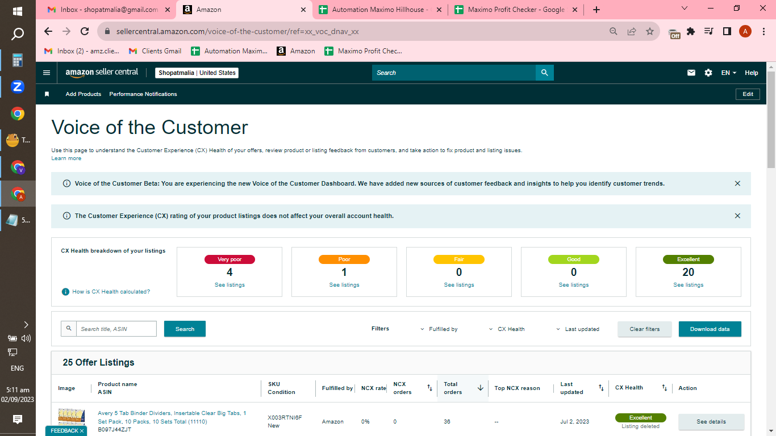Sort by Total orders arrow
776x436 pixels.
(x=481, y=388)
